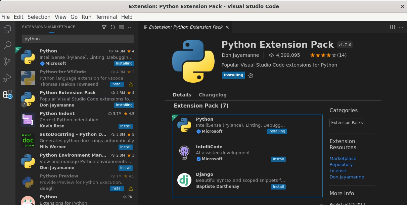The height and width of the screenshot is (205, 407).
Task: Open editor More Actions menu
Action: pos(401,27)
